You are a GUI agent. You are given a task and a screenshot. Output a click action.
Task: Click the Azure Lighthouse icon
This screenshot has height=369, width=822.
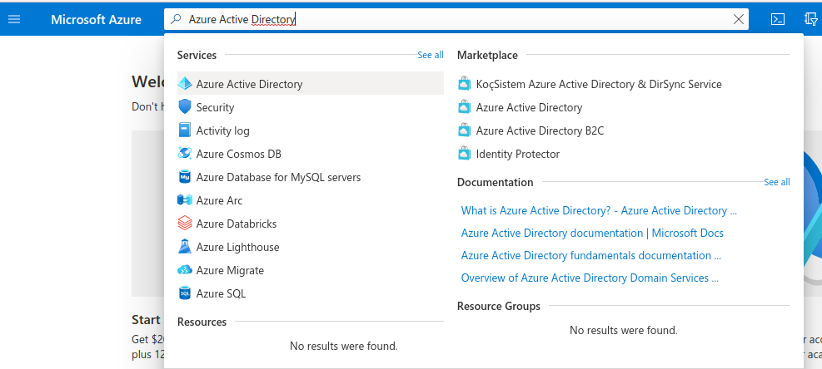(185, 247)
